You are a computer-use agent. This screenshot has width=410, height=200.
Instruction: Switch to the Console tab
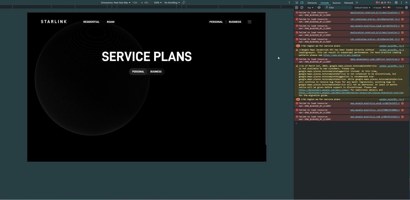click(x=325, y=3)
